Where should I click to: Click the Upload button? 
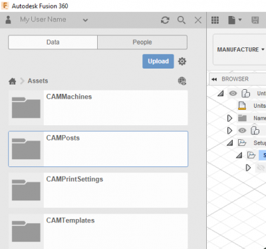pyautogui.click(x=158, y=61)
